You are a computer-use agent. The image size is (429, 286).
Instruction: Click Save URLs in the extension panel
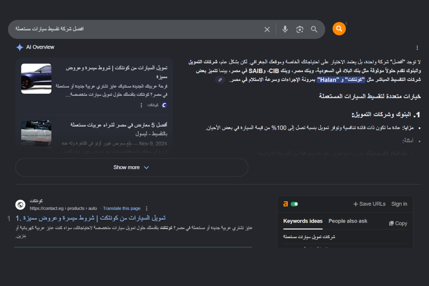[x=369, y=204]
